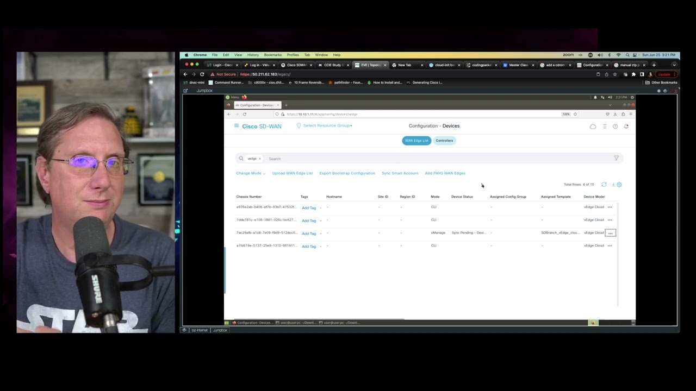
Task: Open actions menu for e976e2ab device row
Action: coord(610,207)
